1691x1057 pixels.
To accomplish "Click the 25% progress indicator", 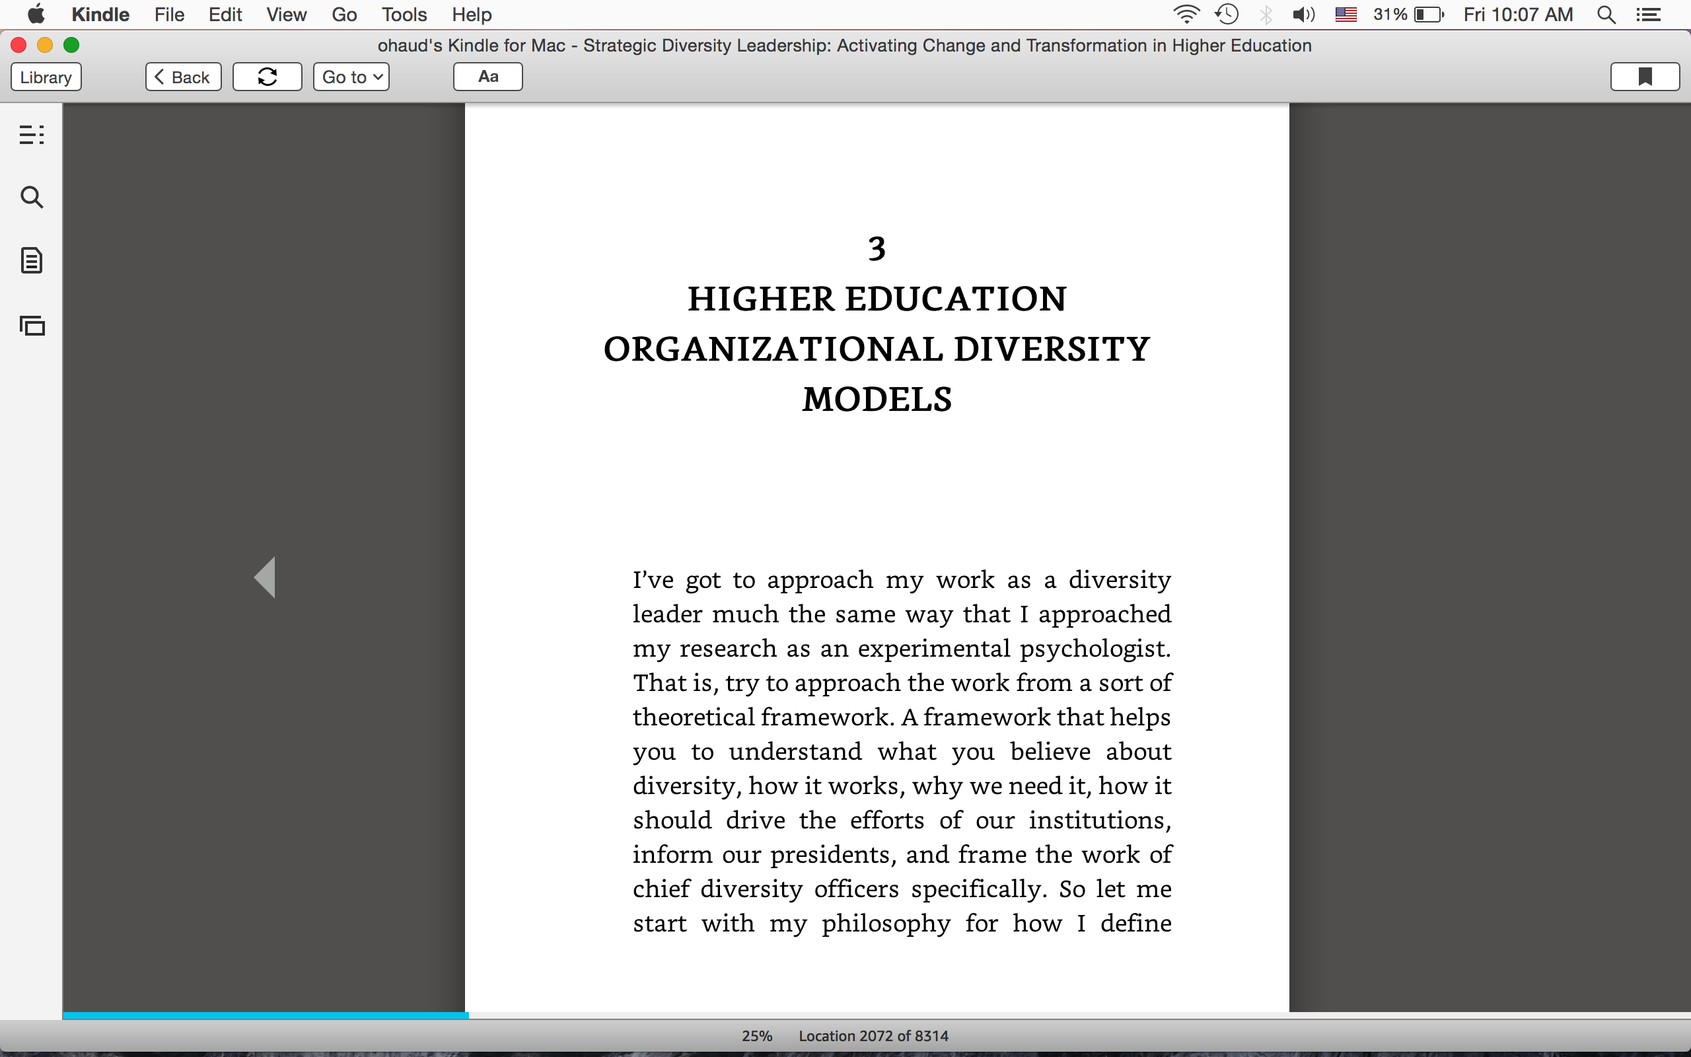I will click(757, 1036).
